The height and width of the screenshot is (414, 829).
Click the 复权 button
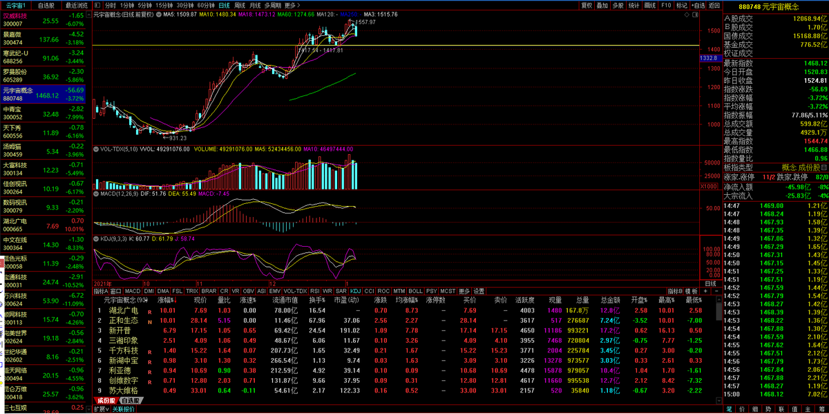(587, 5)
